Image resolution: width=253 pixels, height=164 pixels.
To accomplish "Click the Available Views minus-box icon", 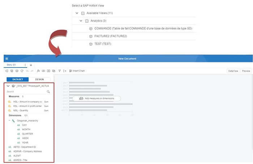I will pyautogui.click(x=83, y=13).
